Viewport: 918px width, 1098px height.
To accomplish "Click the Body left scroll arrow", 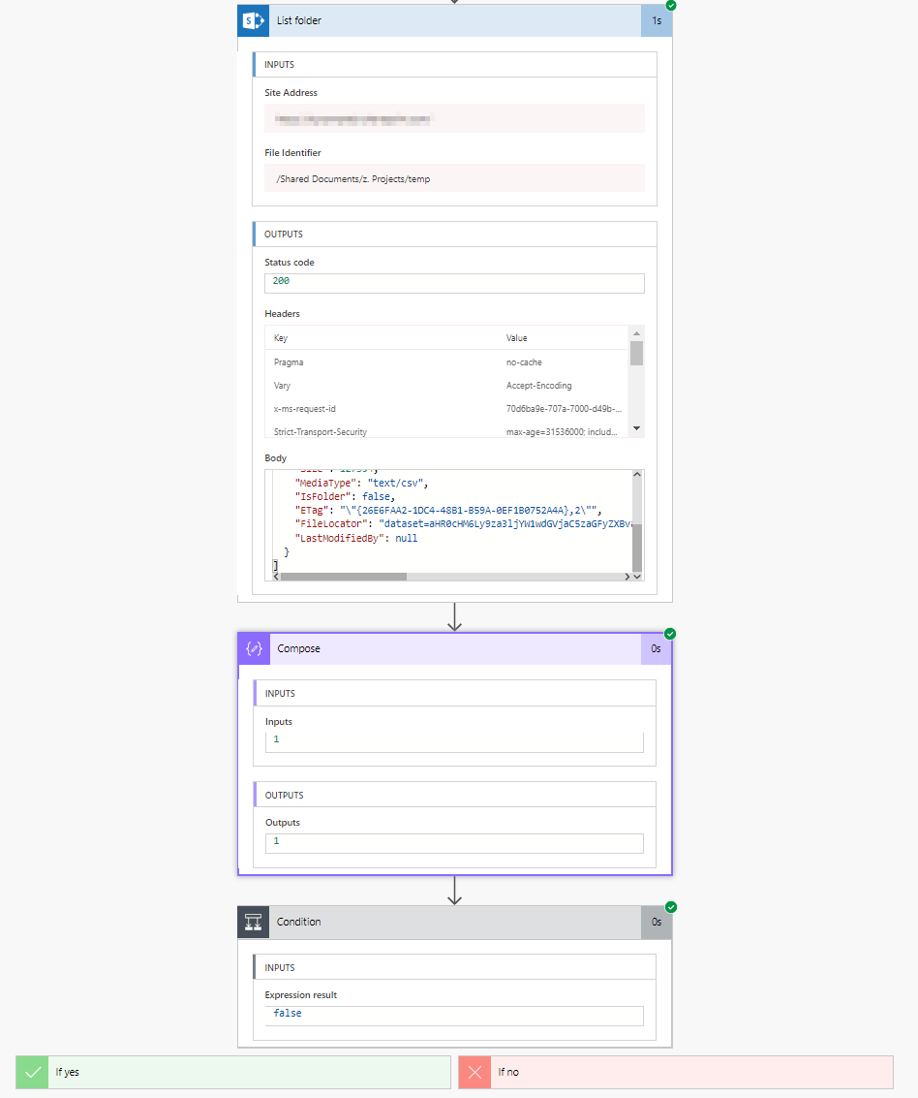I will 276,577.
